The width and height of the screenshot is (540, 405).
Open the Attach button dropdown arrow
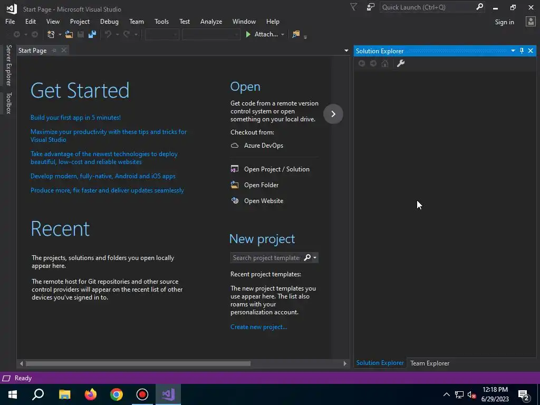pos(283,34)
